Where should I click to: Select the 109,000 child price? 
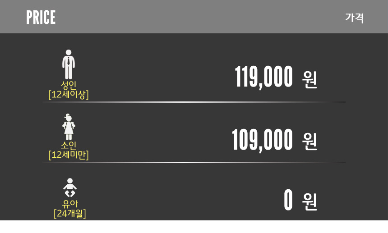pyautogui.click(x=262, y=140)
